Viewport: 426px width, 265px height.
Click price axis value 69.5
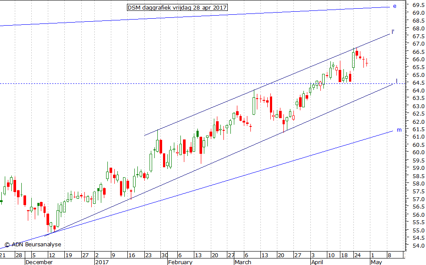(419, 5)
